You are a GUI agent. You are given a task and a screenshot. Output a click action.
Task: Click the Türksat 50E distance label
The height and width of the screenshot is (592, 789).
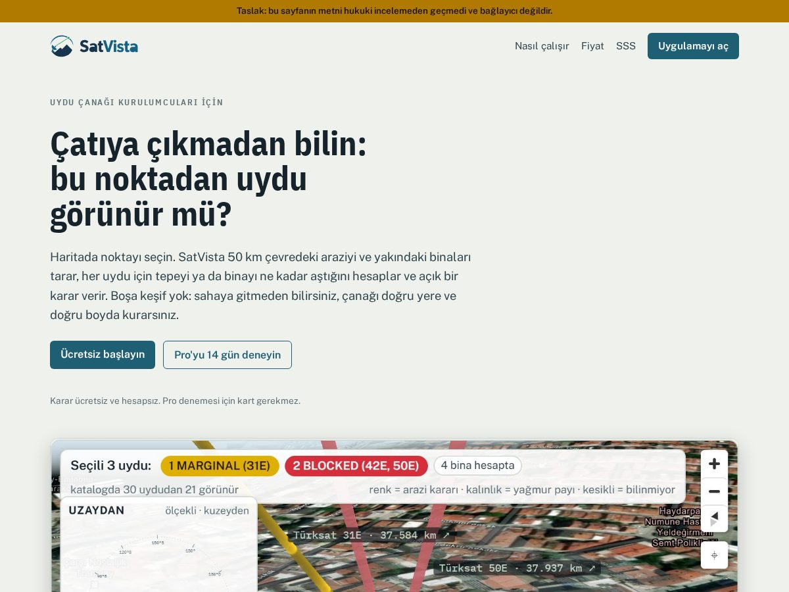(517, 568)
